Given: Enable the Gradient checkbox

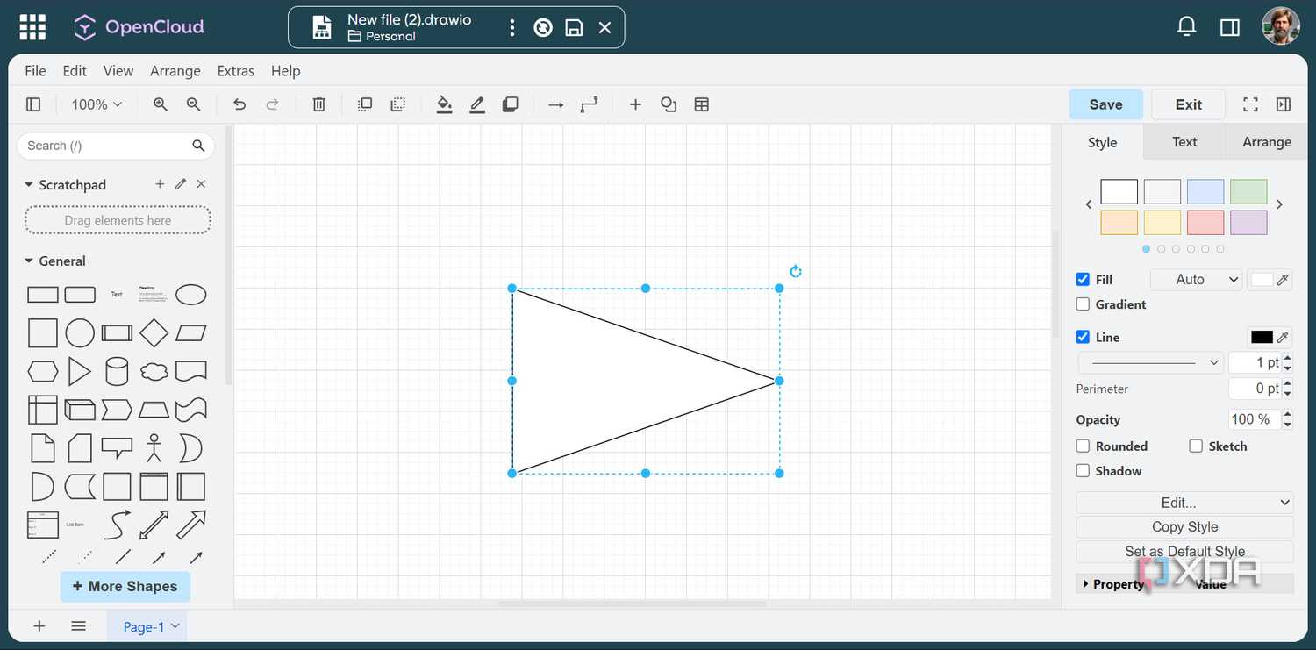Looking at the screenshot, I should [x=1083, y=304].
